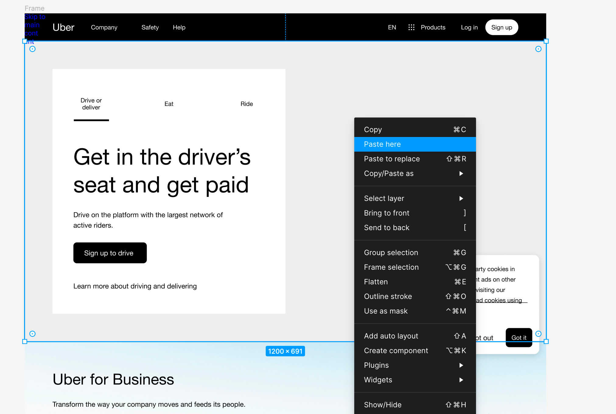The width and height of the screenshot is (616, 414).
Task: Open Company nav item
Action: (x=104, y=27)
